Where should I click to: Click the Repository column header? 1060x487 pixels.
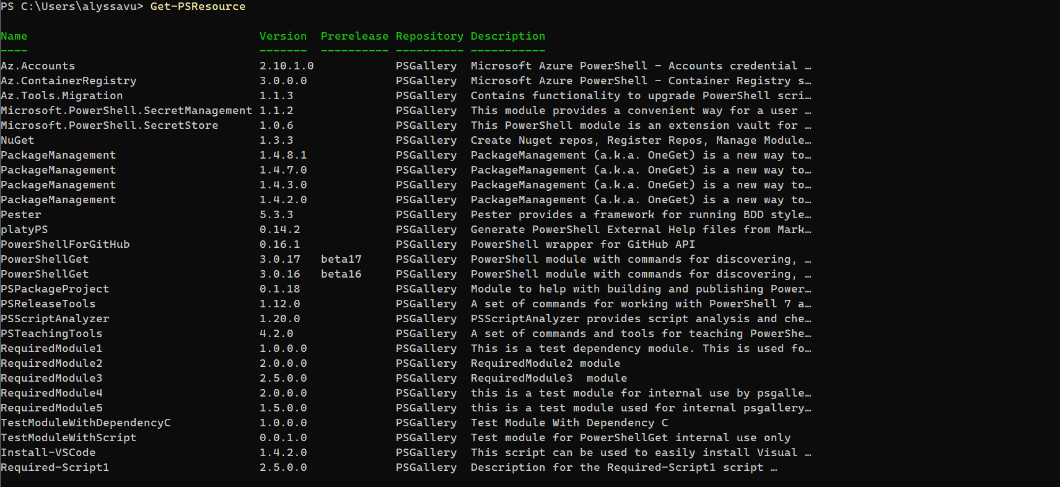[x=429, y=36]
